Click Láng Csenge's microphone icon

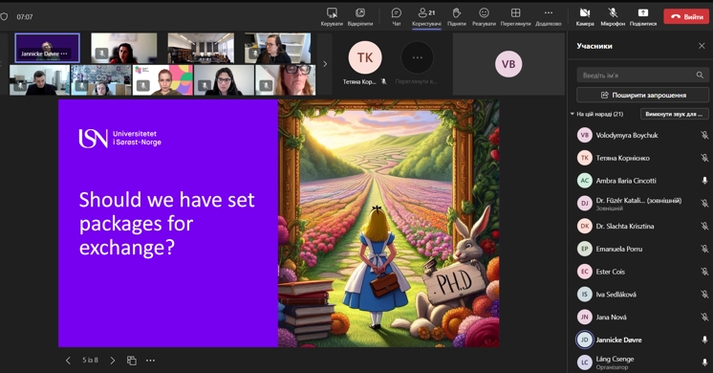(x=704, y=362)
